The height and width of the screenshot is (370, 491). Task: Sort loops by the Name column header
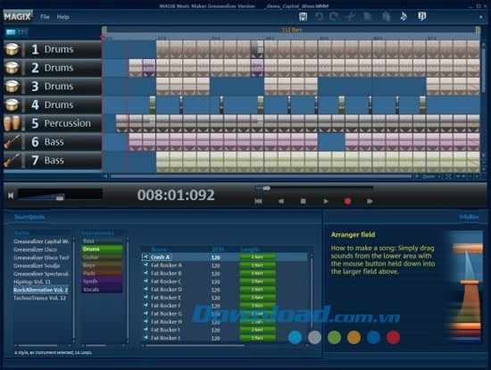[159, 249]
